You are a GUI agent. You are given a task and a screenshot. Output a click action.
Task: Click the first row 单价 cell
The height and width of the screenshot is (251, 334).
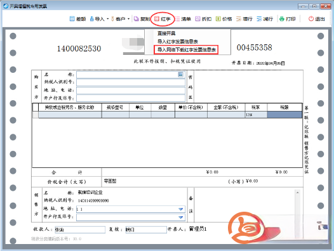click(191, 115)
